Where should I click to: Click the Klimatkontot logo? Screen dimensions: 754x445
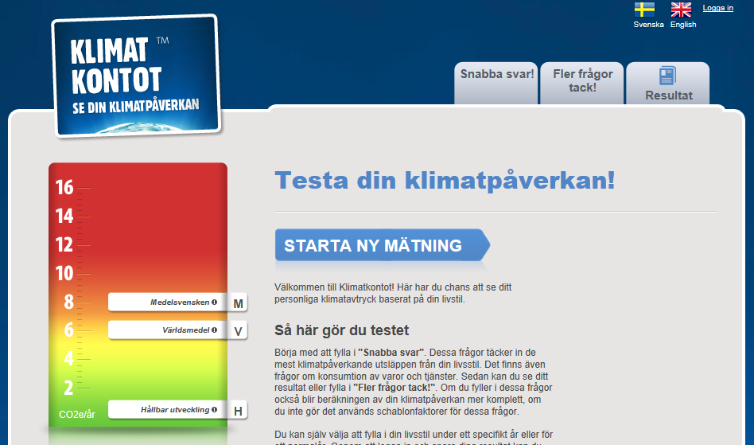click(x=136, y=76)
